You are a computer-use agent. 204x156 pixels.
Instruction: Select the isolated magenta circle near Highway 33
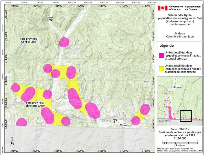[x=64, y=42]
